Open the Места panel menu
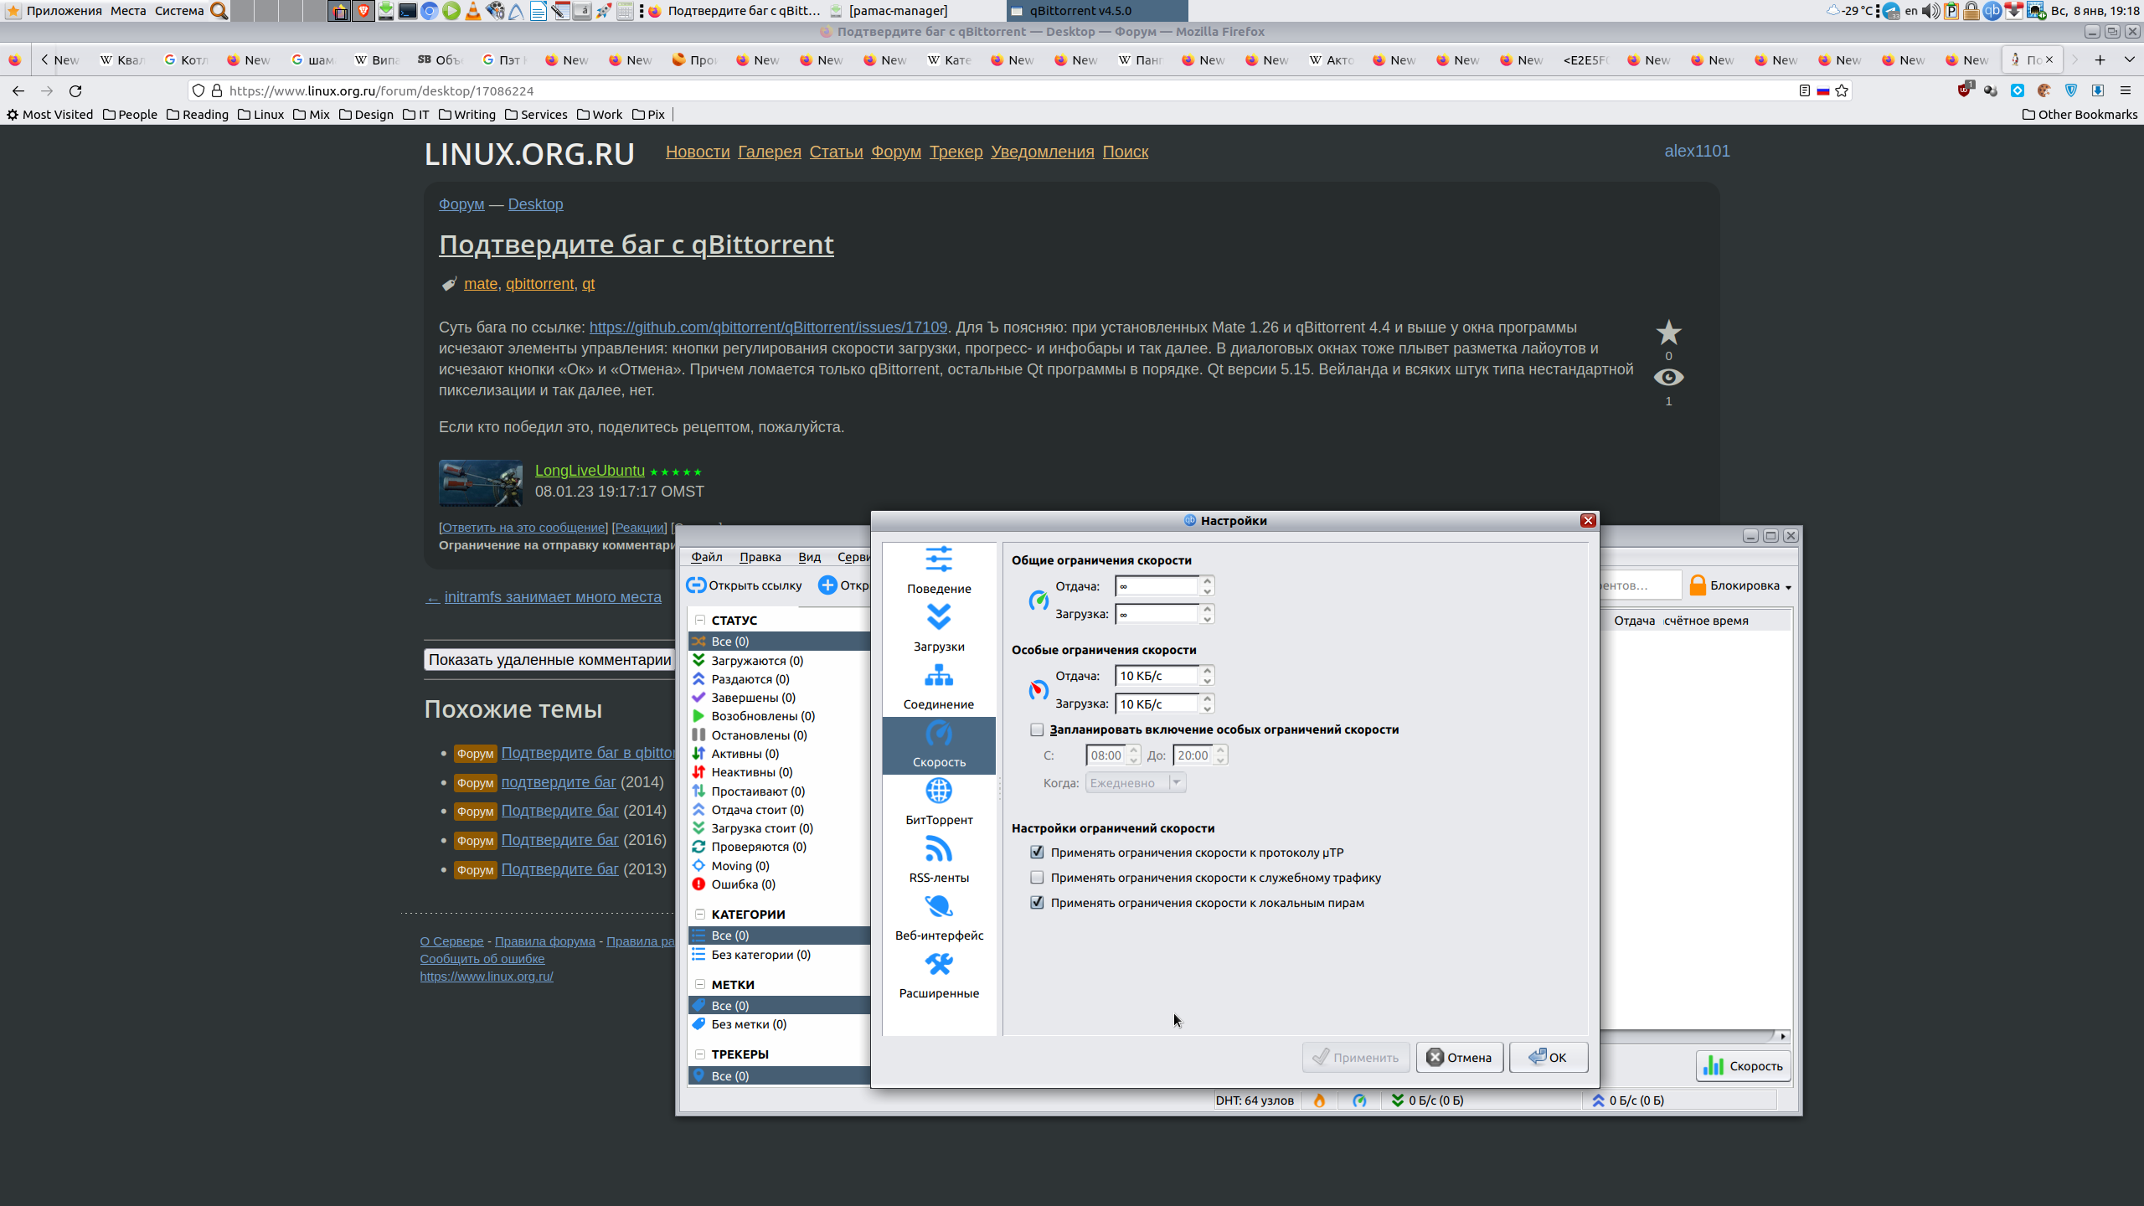Viewport: 2144px width, 1206px height. click(128, 11)
